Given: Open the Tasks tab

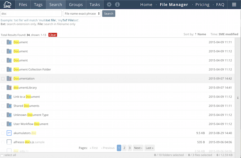Looking at the screenshot, I should [x=94, y=4].
